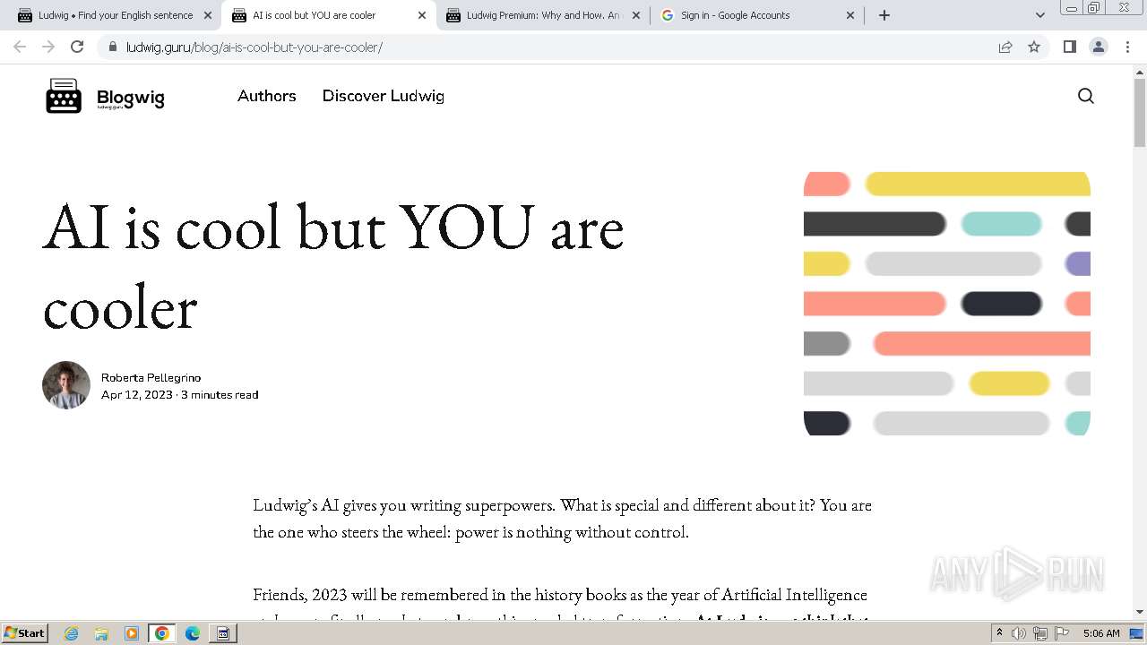Open the media player taskbar icon

132,633
